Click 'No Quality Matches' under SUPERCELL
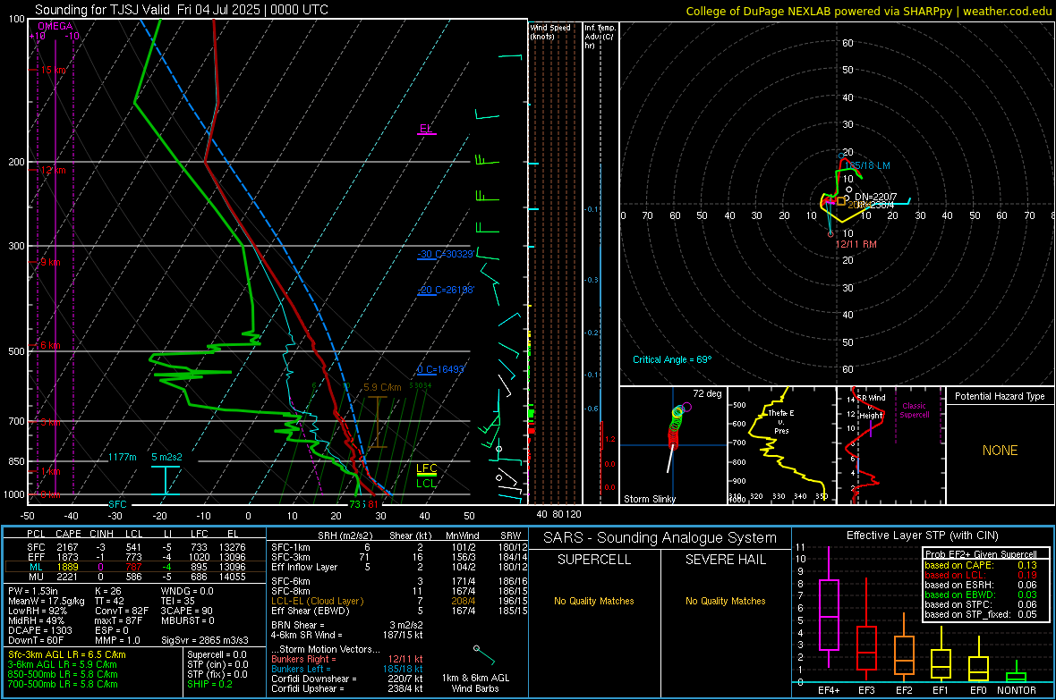 pos(594,601)
